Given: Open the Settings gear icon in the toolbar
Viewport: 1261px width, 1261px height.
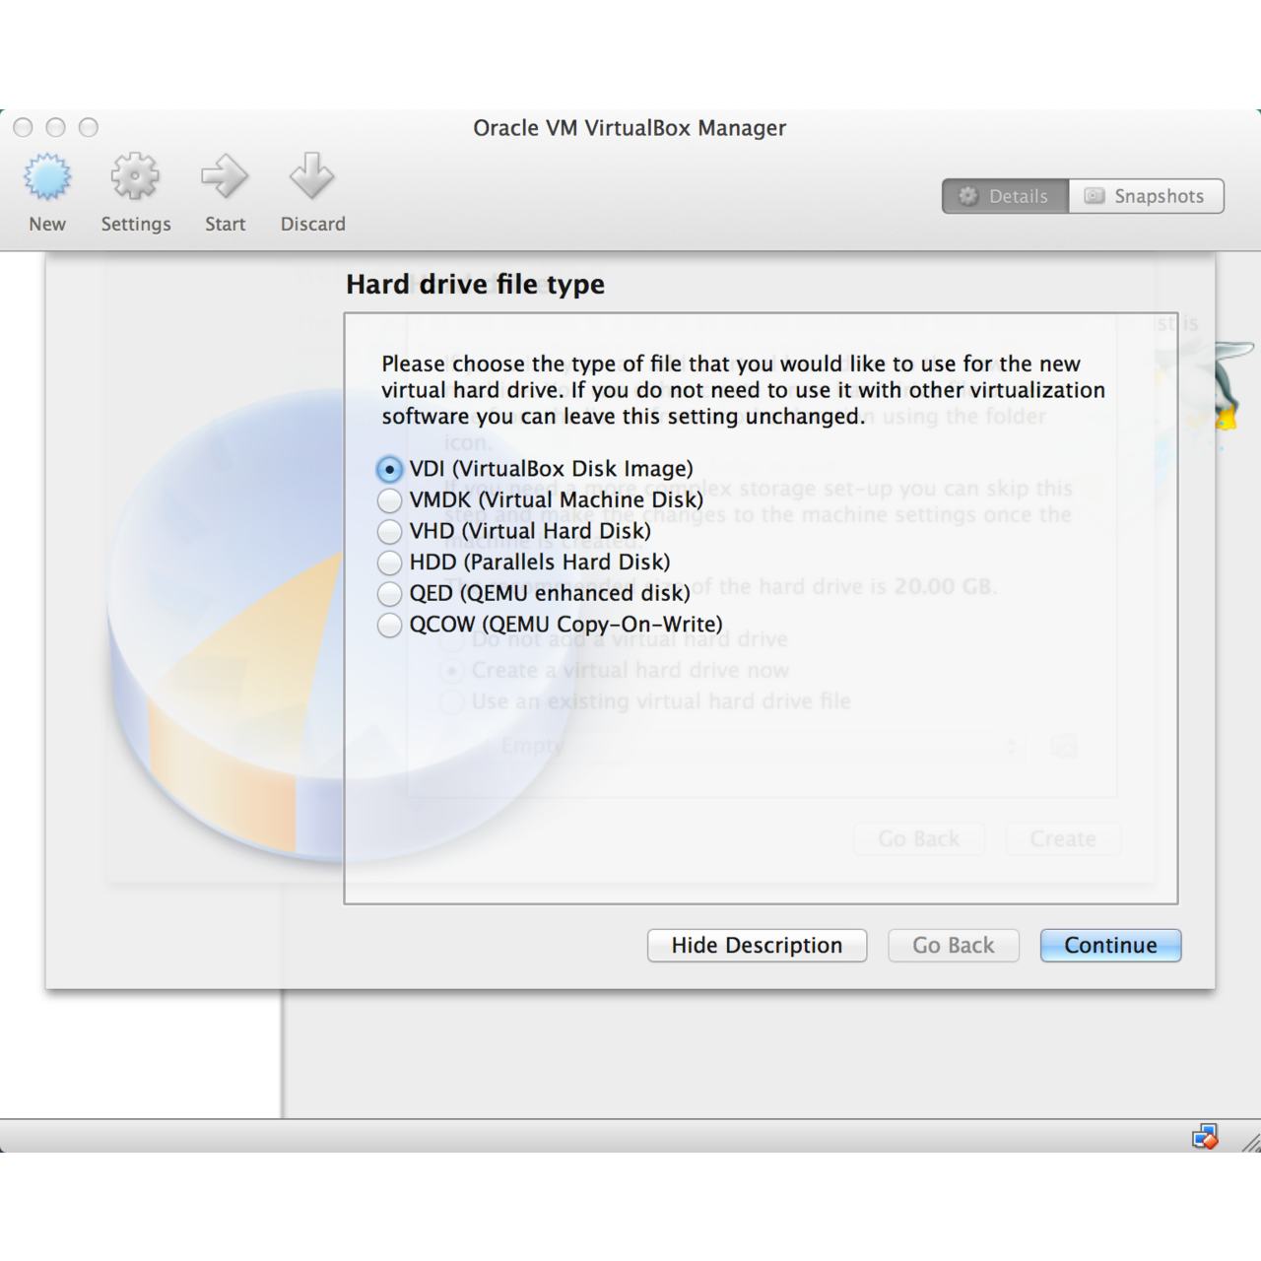Looking at the screenshot, I should 135,179.
